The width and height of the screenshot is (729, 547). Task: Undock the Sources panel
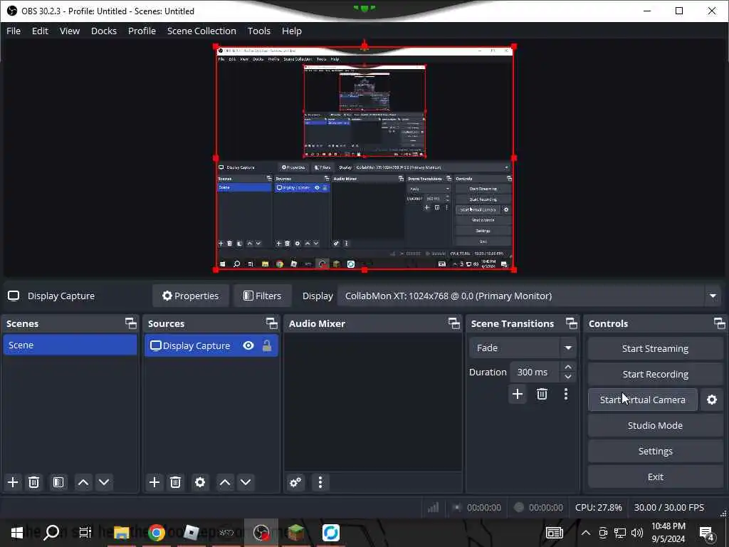click(x=272, y=323)
